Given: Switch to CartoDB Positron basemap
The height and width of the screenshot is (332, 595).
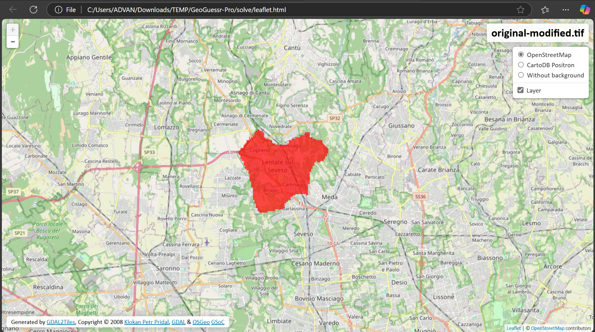Looking at the screenshot, I should [521, 65].
